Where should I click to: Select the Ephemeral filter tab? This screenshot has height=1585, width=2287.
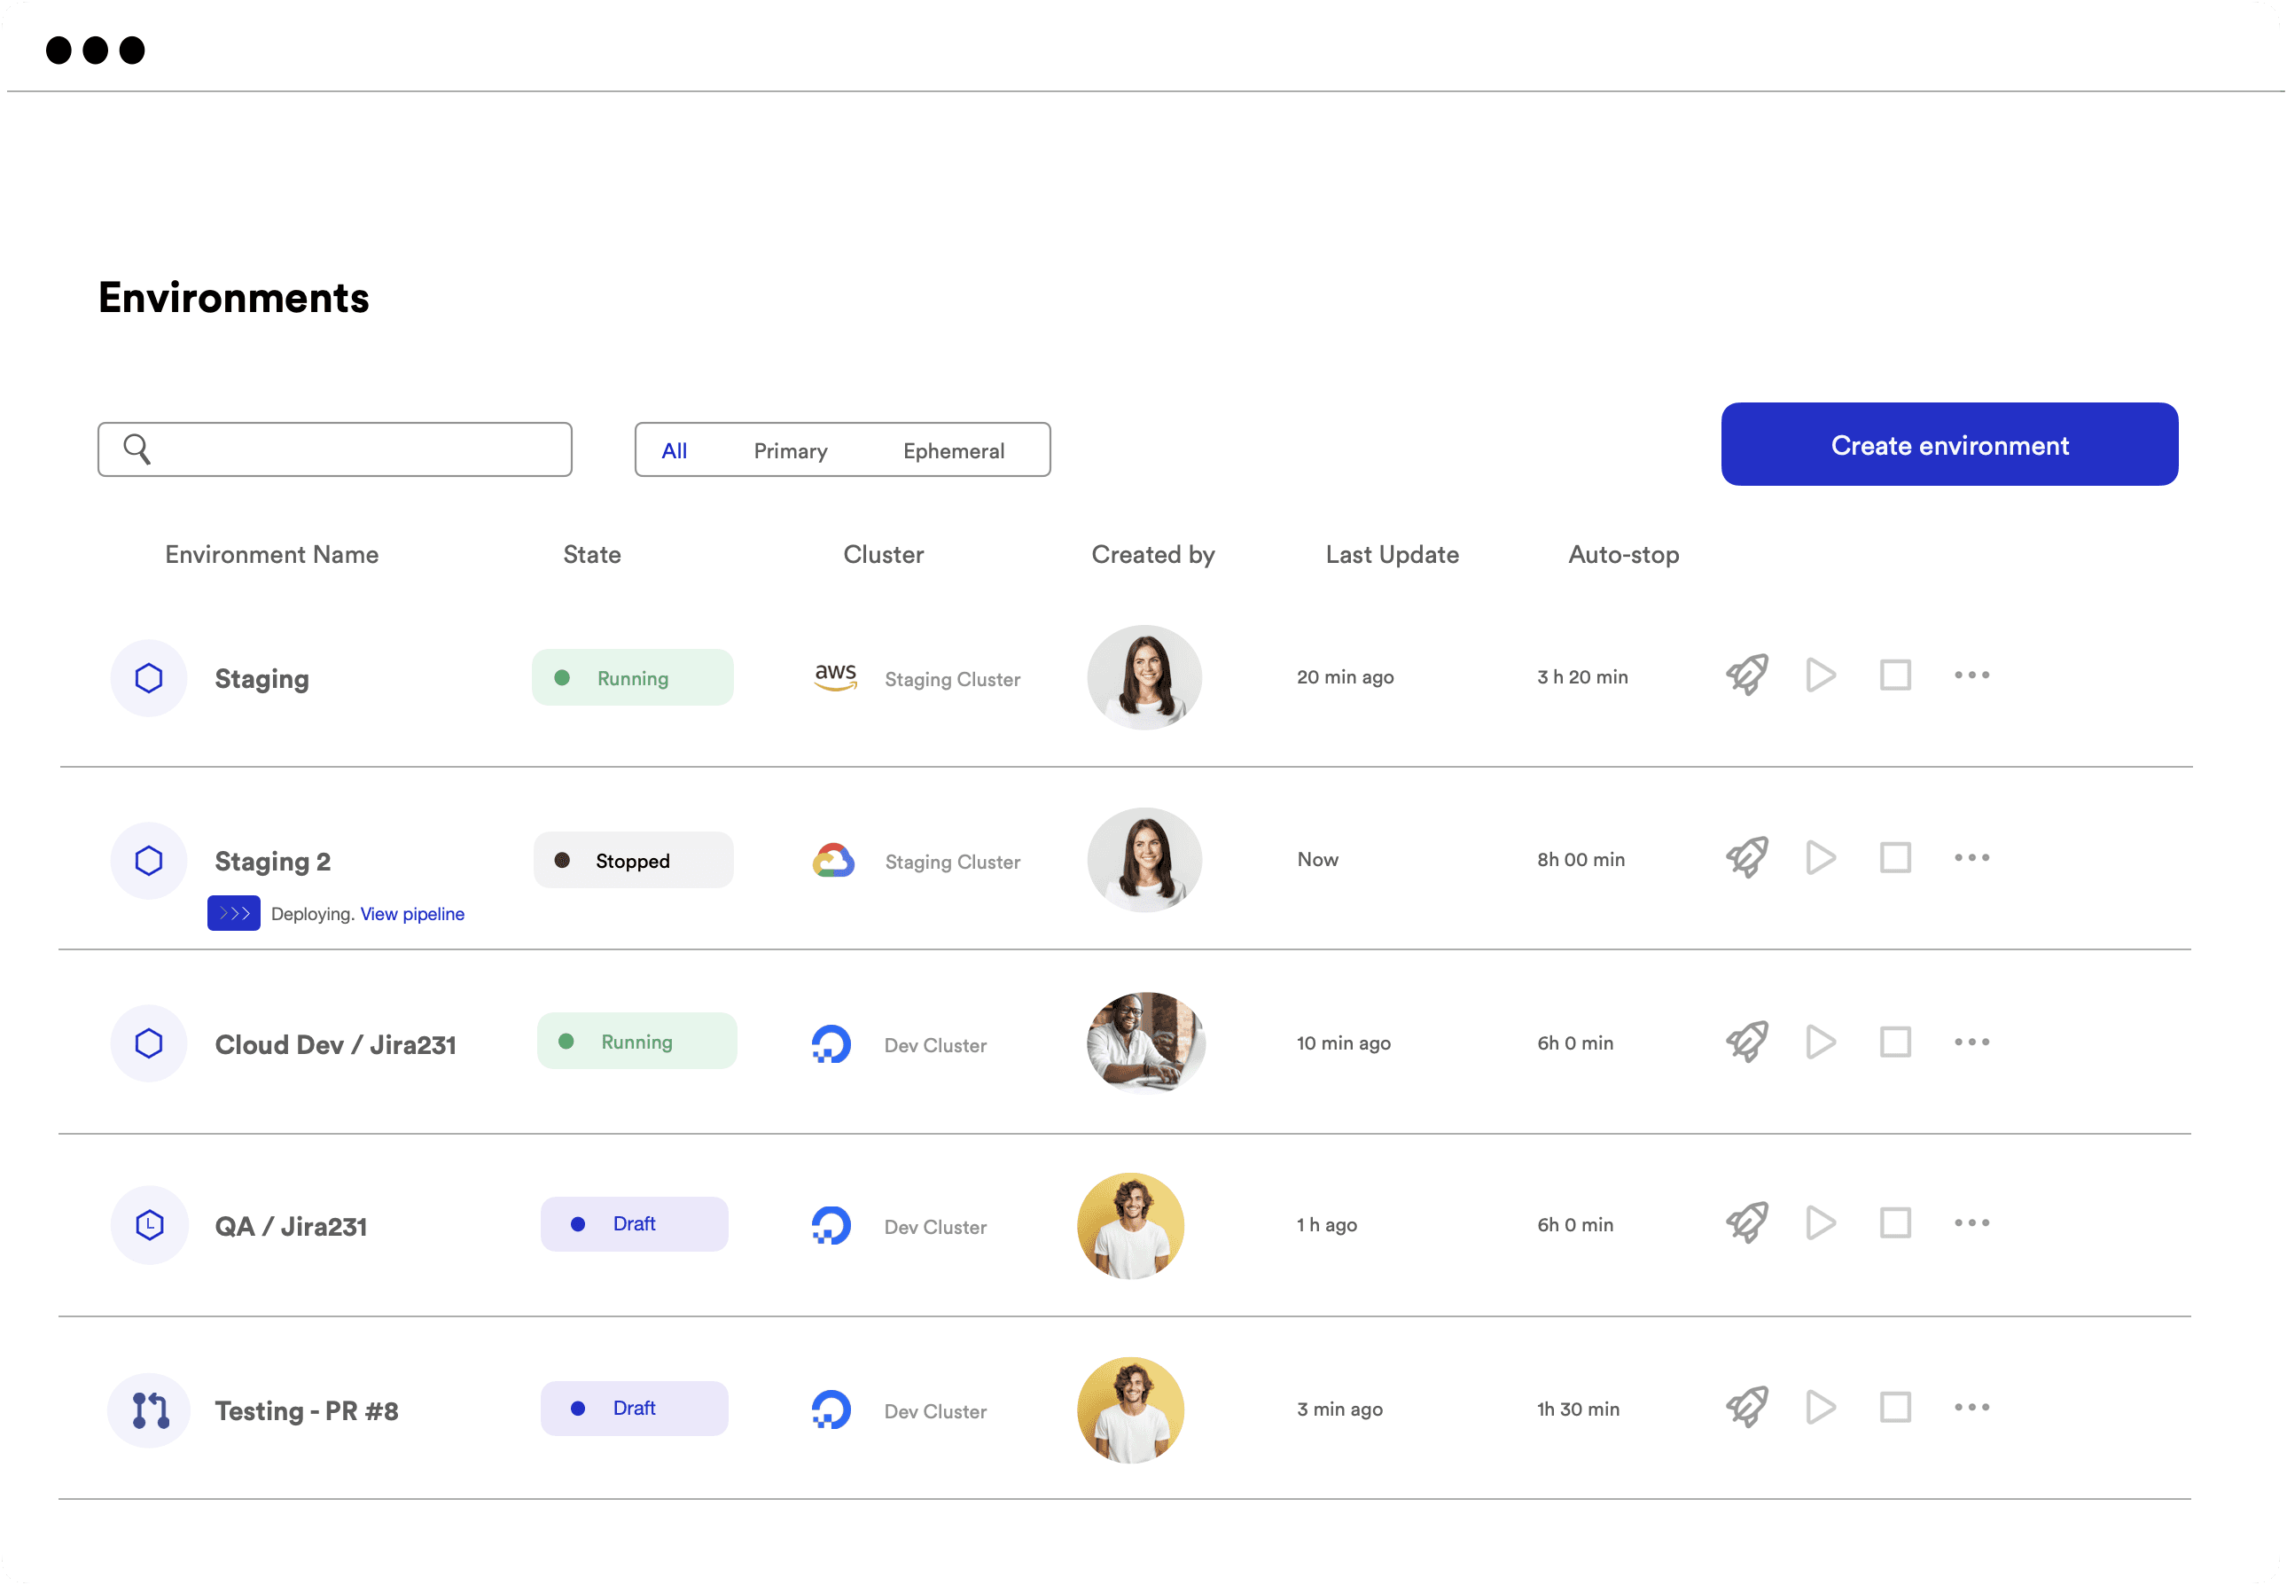(953, 449)
